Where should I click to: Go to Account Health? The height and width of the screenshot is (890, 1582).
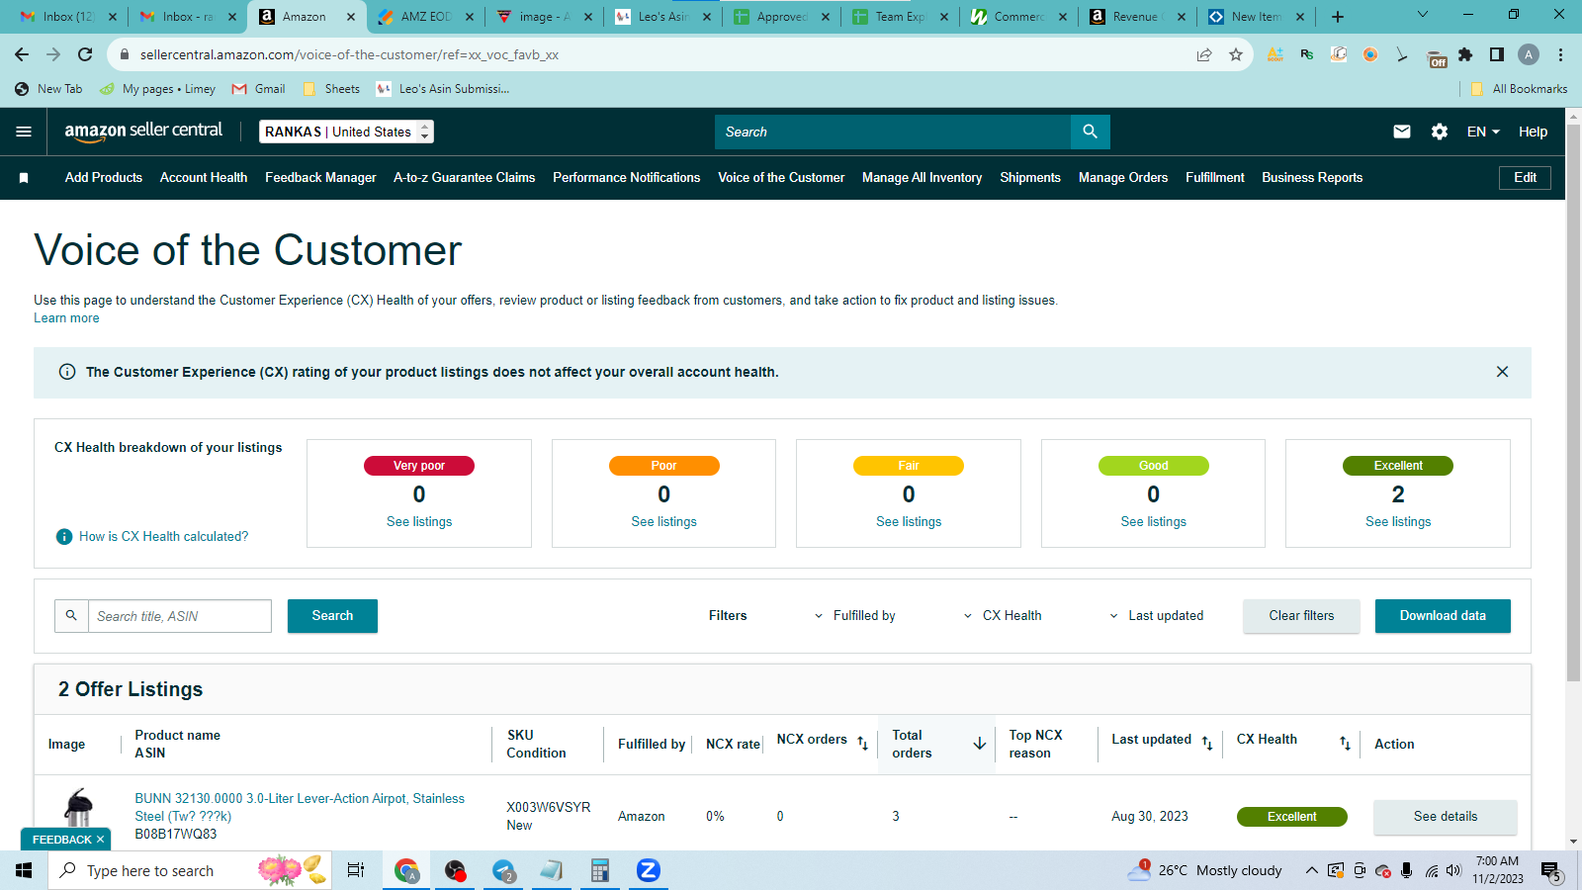tap(204, 178)
